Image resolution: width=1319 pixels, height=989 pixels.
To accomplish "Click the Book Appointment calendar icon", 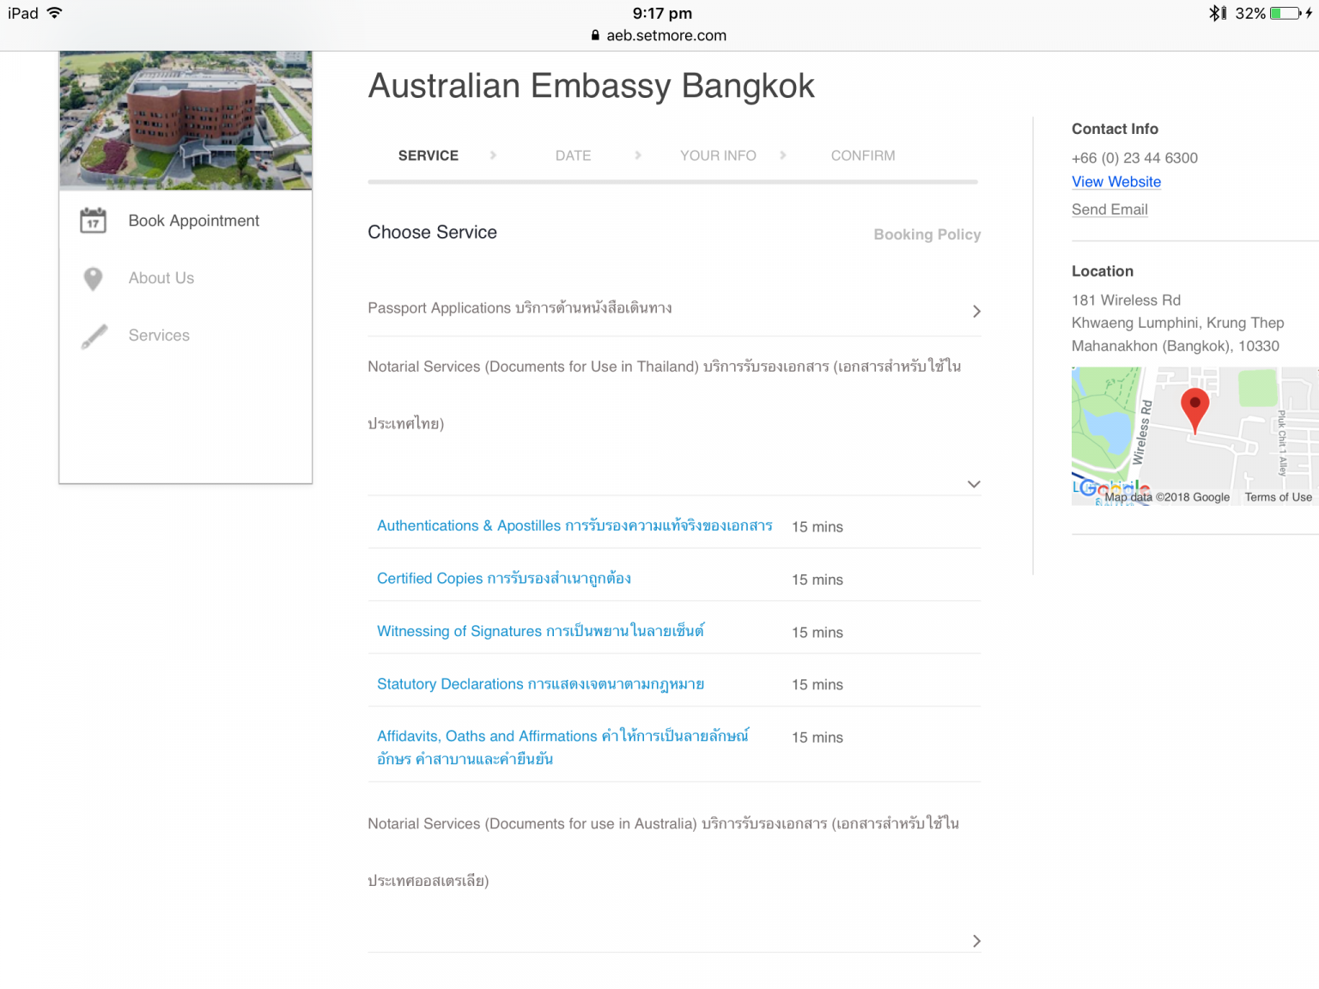I will pyautogui.click(x=93, y=221).
